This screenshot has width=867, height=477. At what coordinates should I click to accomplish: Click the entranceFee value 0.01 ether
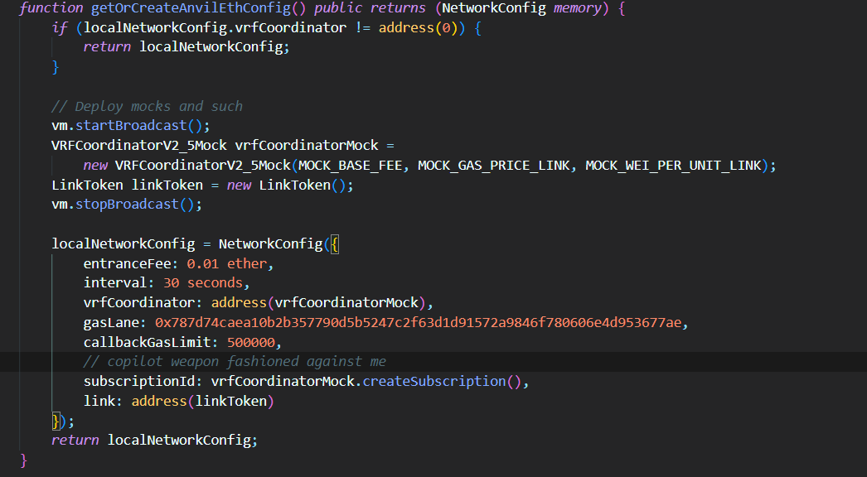pos(227,263)
